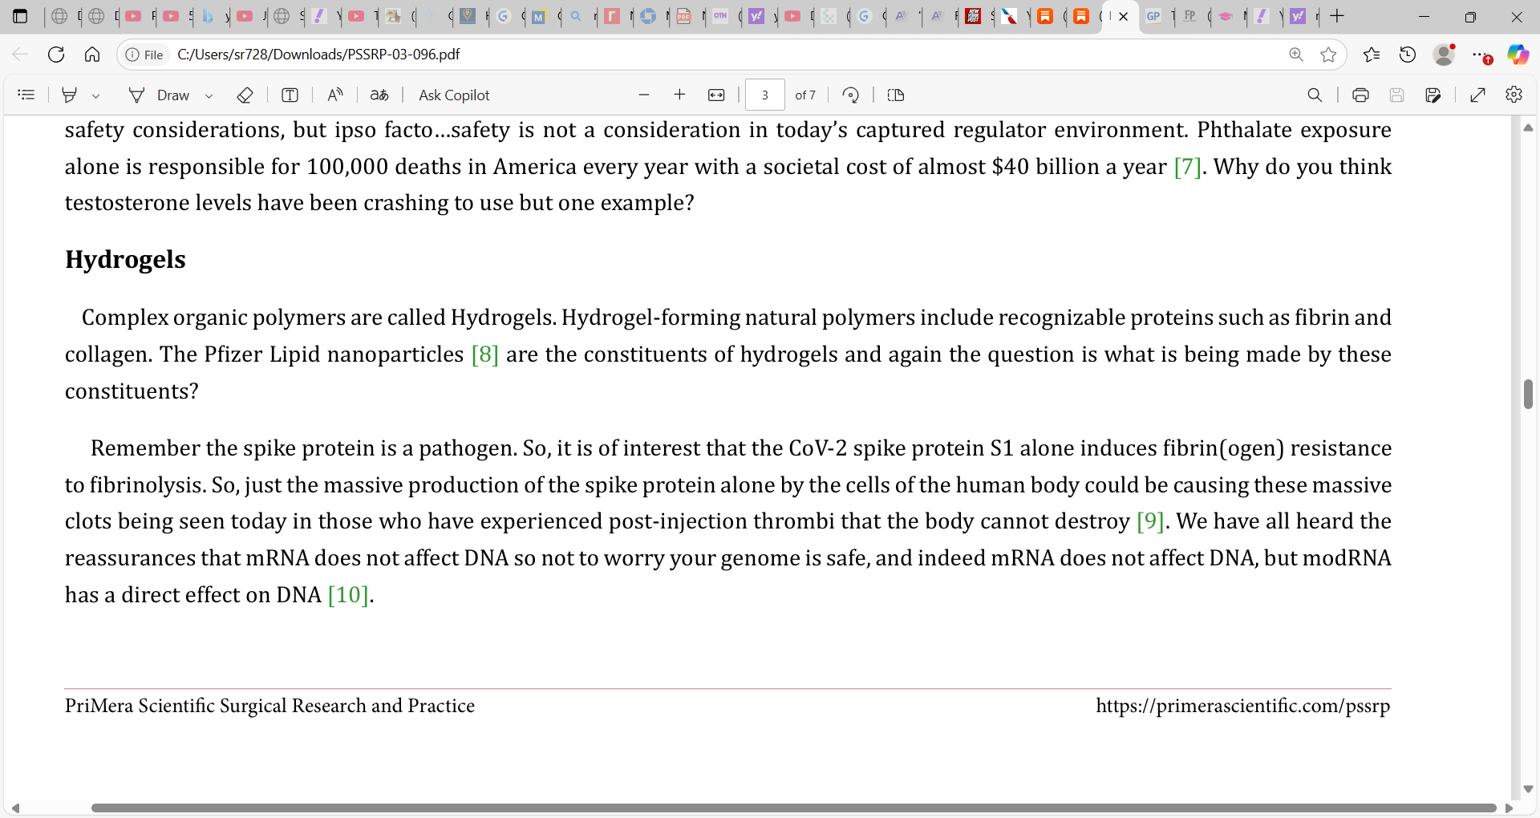The height and width of the screenshot is (818, 1540).
Task: Print the PDF document
Action: tap(1360, 95)
